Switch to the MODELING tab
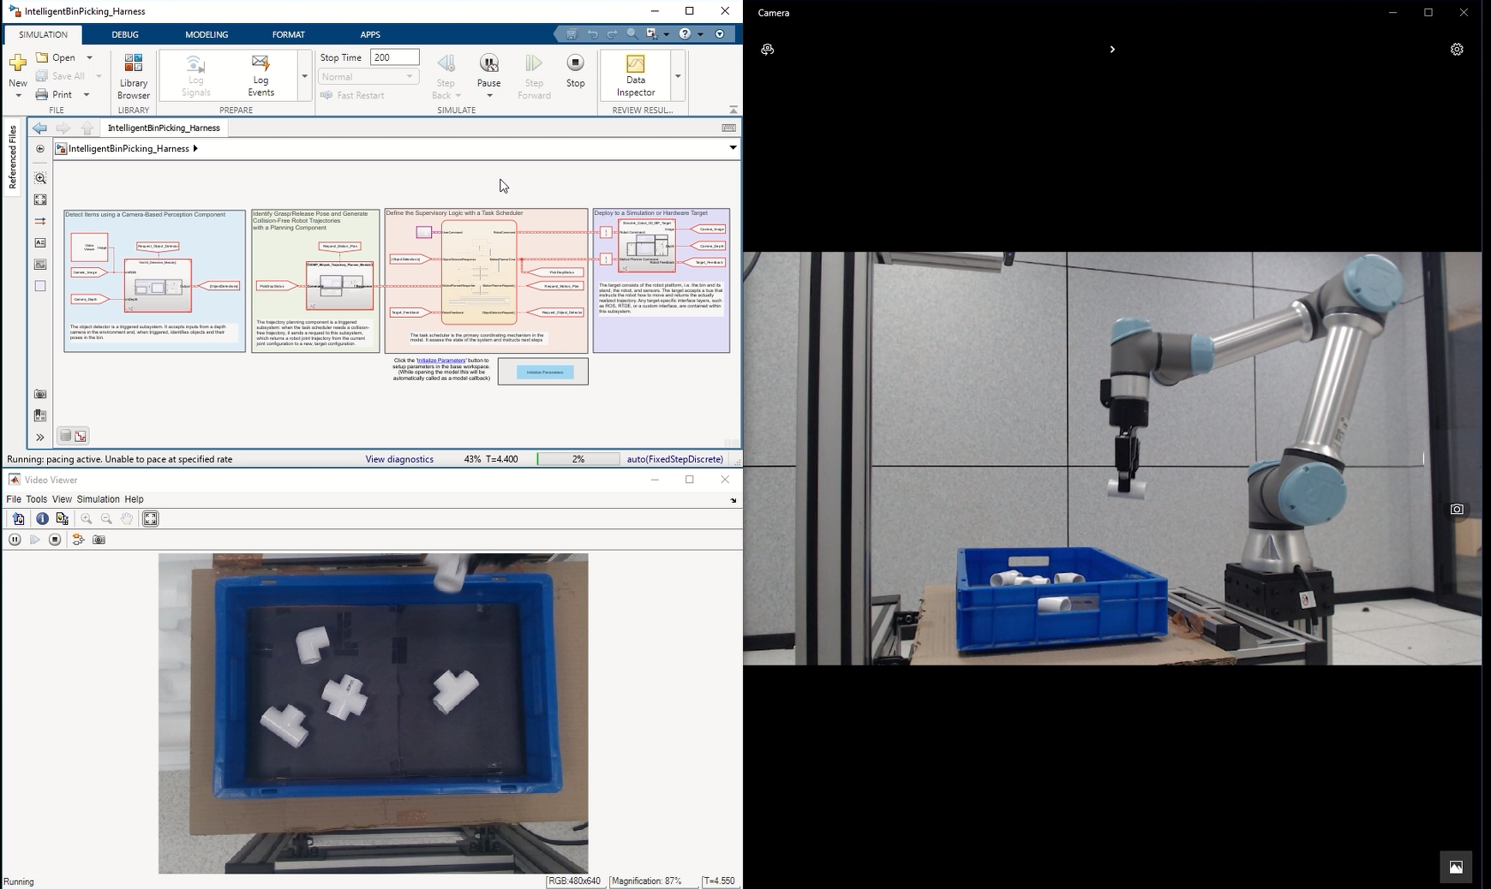This screenshot has height=889, width=1491. pyautogui.click(x=207, y=34)
